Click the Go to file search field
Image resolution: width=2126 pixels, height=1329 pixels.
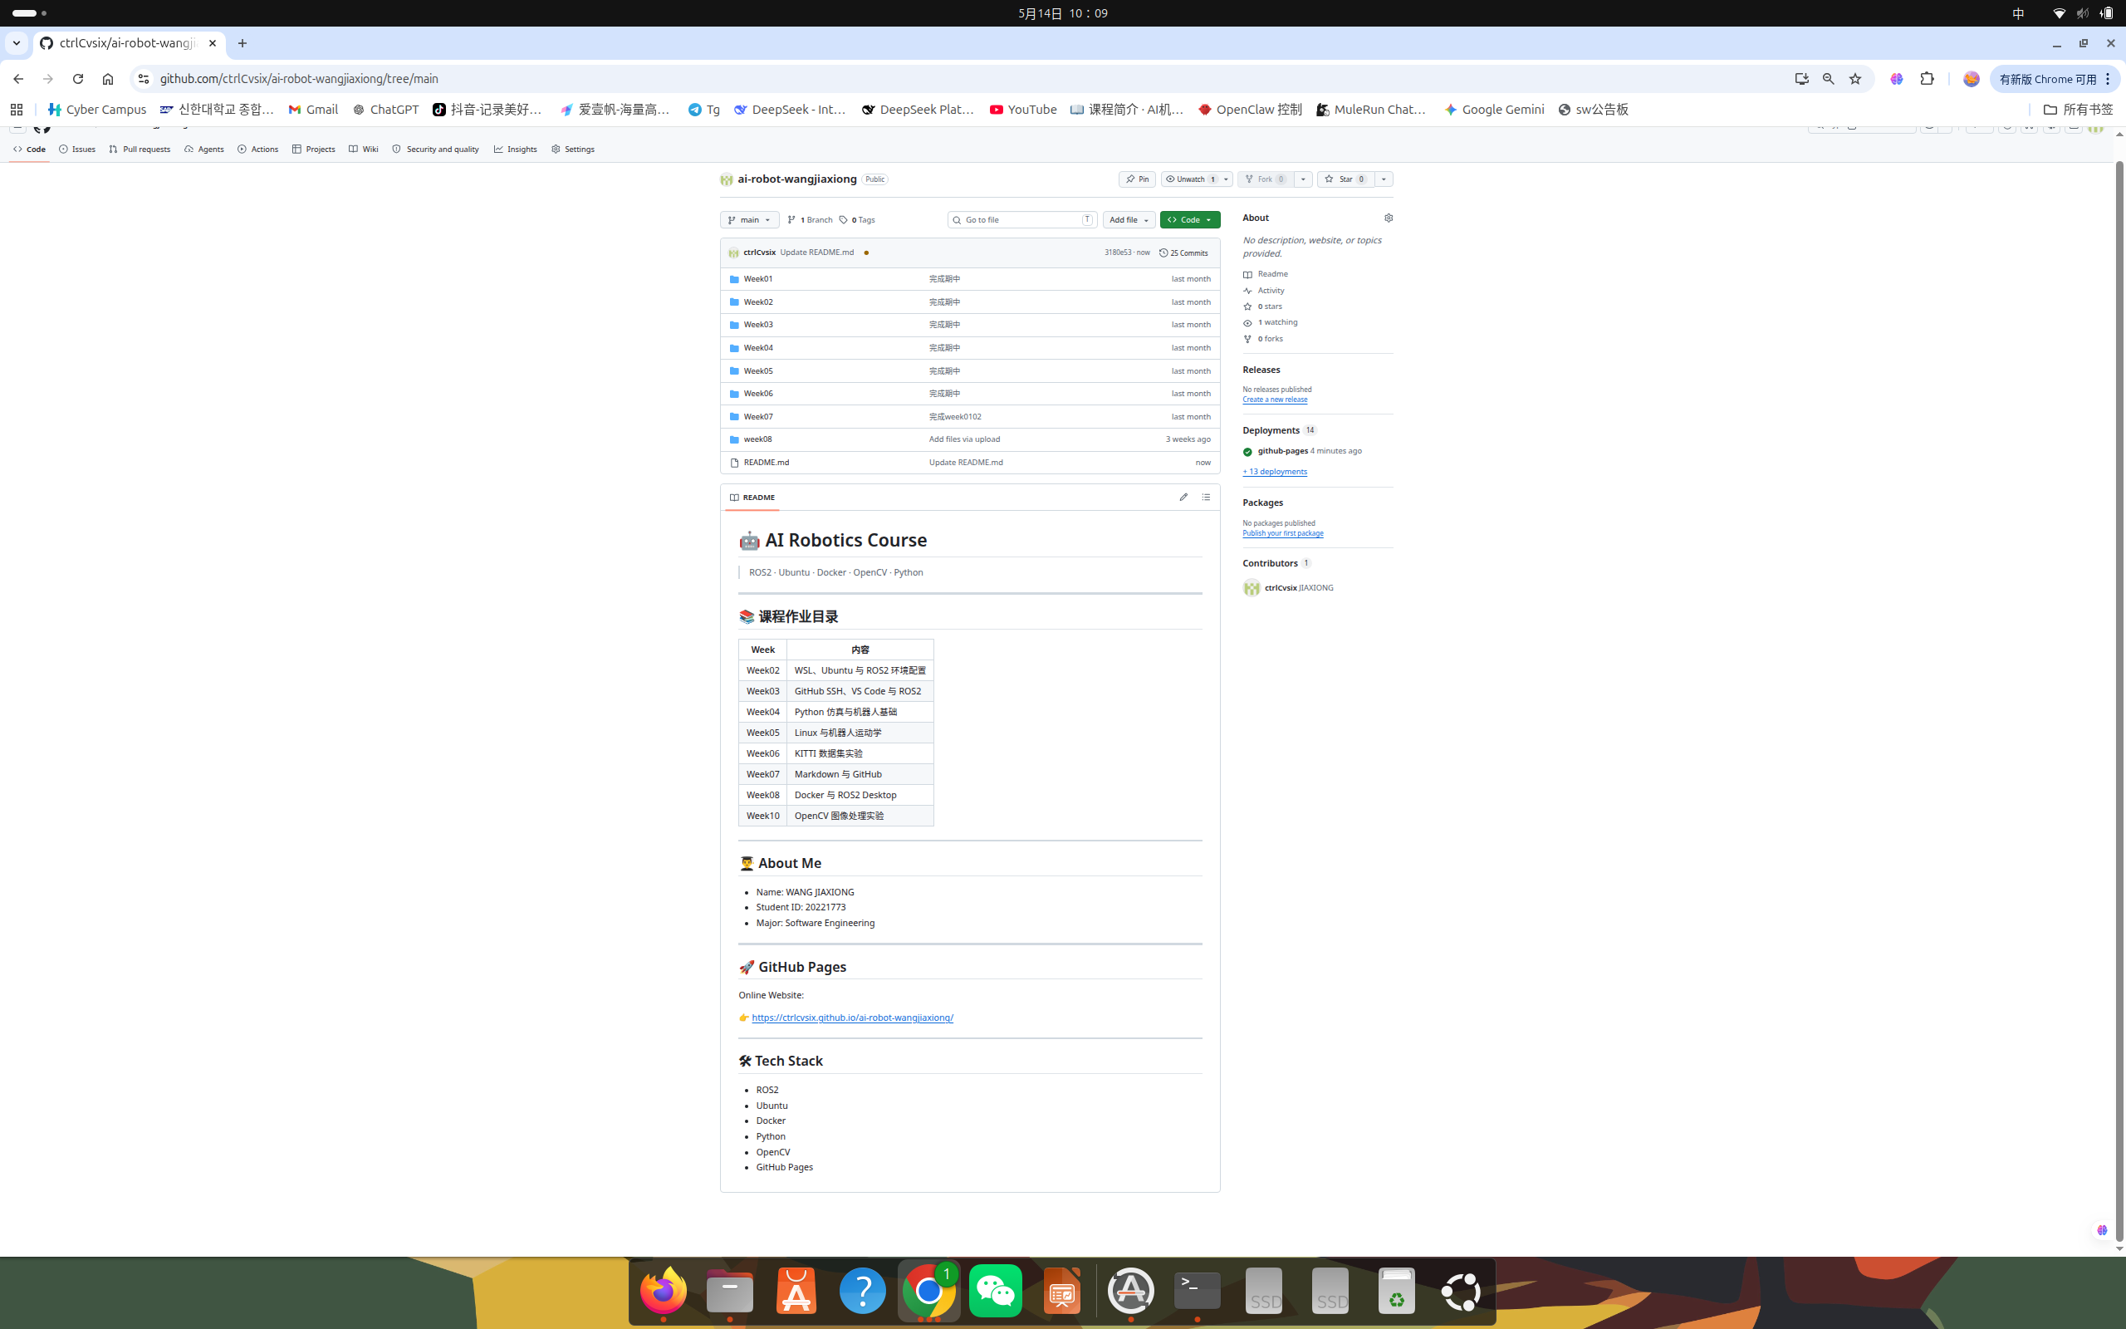tap(1022, 220)
